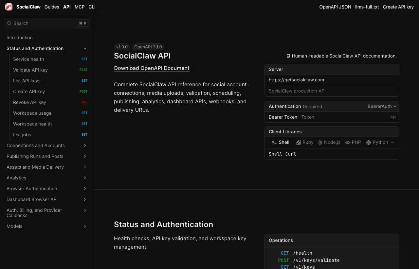Image resolution: width=419 pixels, height=269 pixels.
Task: Open llms-full.txt link
Action: pyautogui.click(x=367, y=7)
